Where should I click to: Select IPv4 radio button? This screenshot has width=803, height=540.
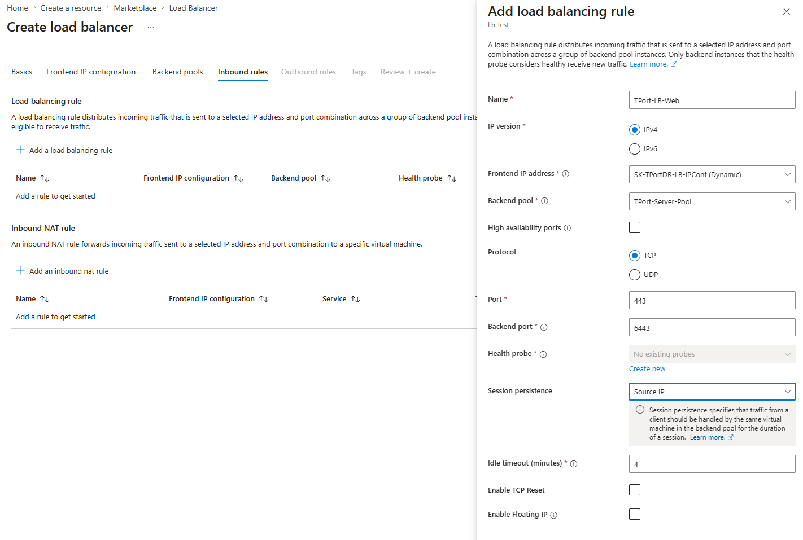635,130
